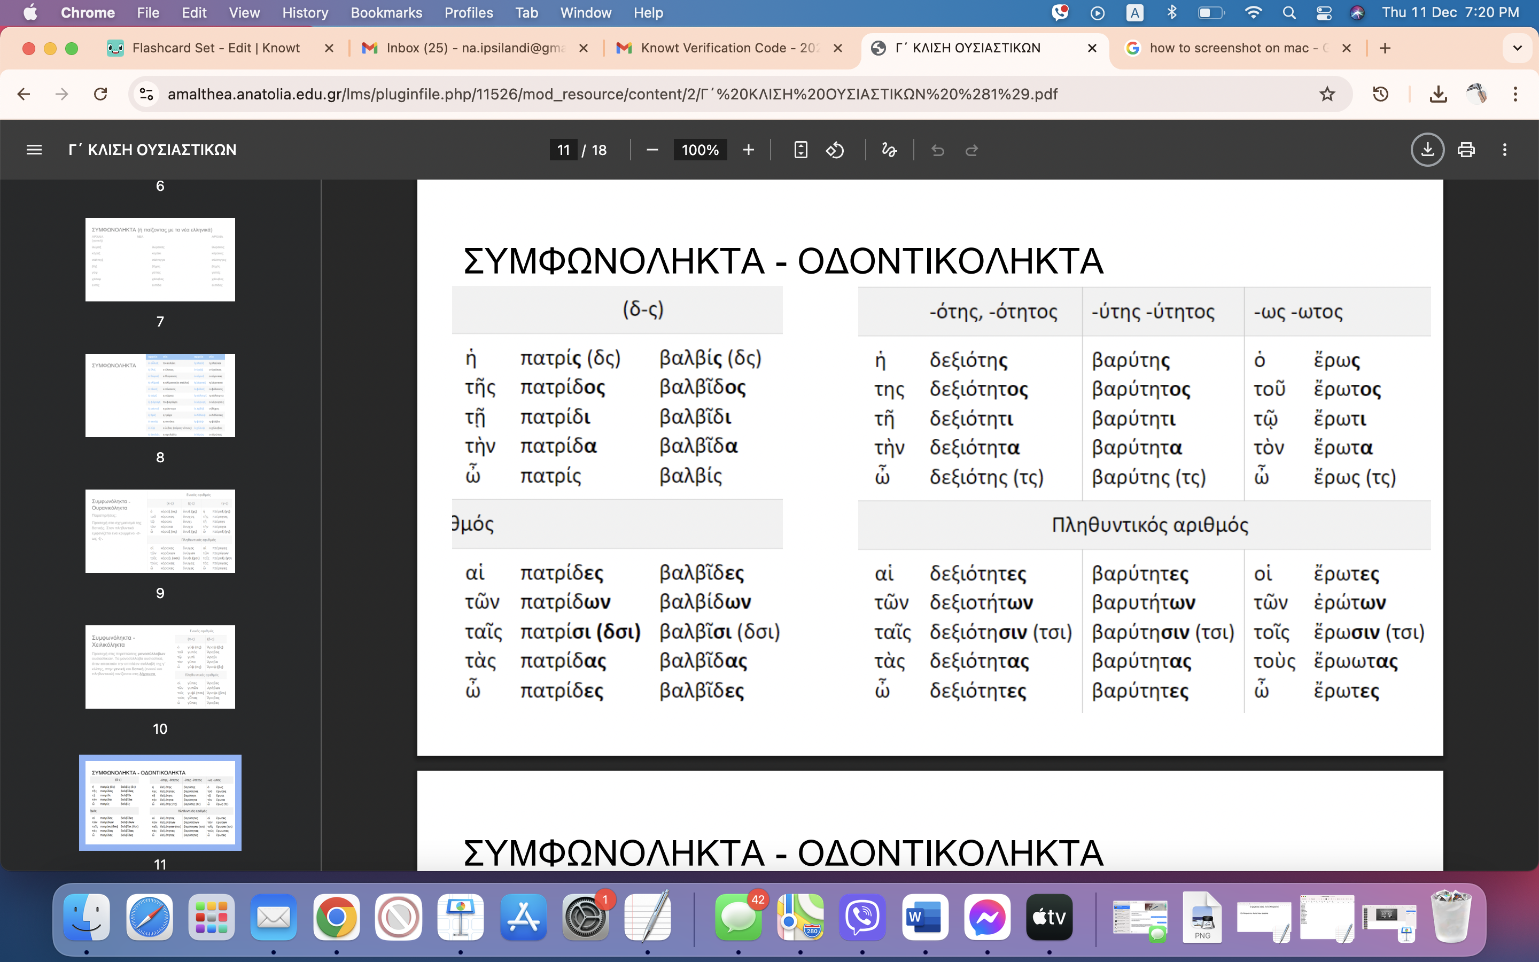
Task: Click the page number input field
Action: (563, 150)
